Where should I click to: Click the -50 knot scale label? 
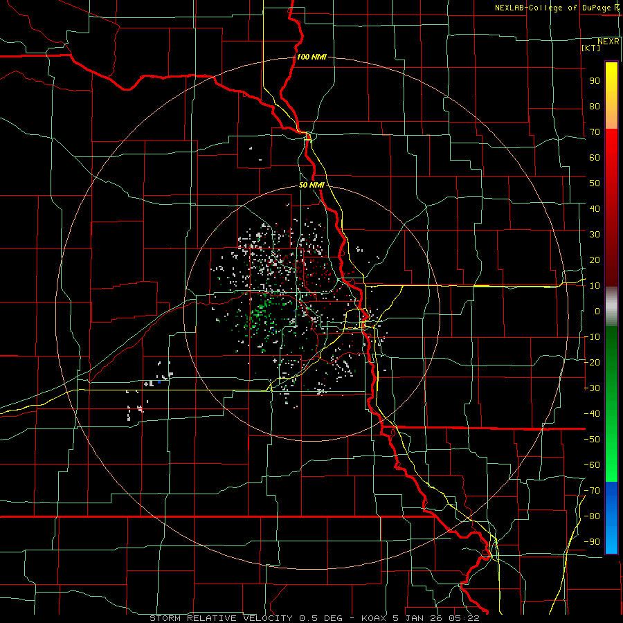pos(592,440)
